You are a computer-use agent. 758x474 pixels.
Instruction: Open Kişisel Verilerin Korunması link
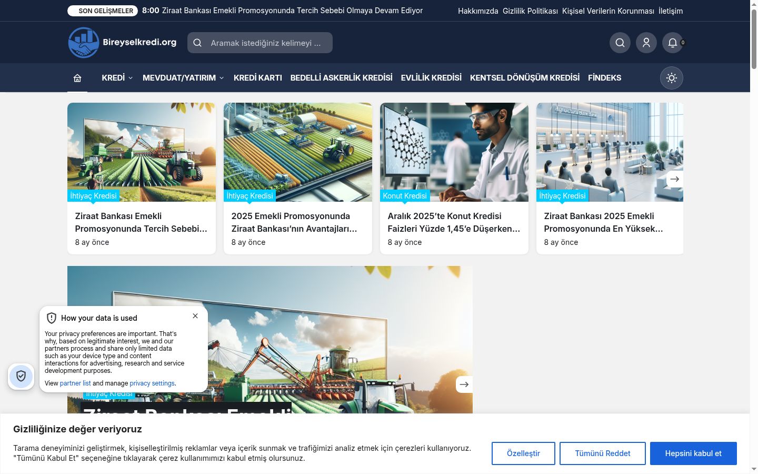(608, 11)
